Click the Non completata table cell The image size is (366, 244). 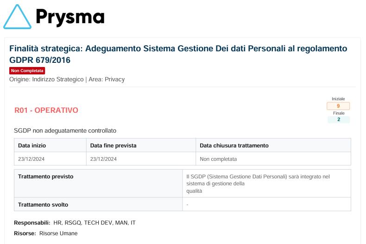218,159
